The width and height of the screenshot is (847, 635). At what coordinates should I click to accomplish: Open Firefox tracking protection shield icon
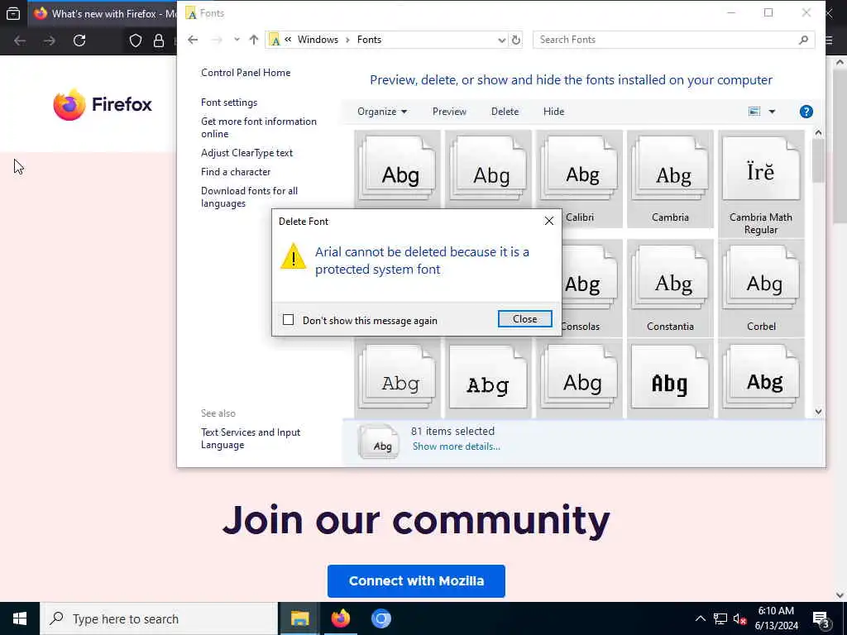pos(135,41)
